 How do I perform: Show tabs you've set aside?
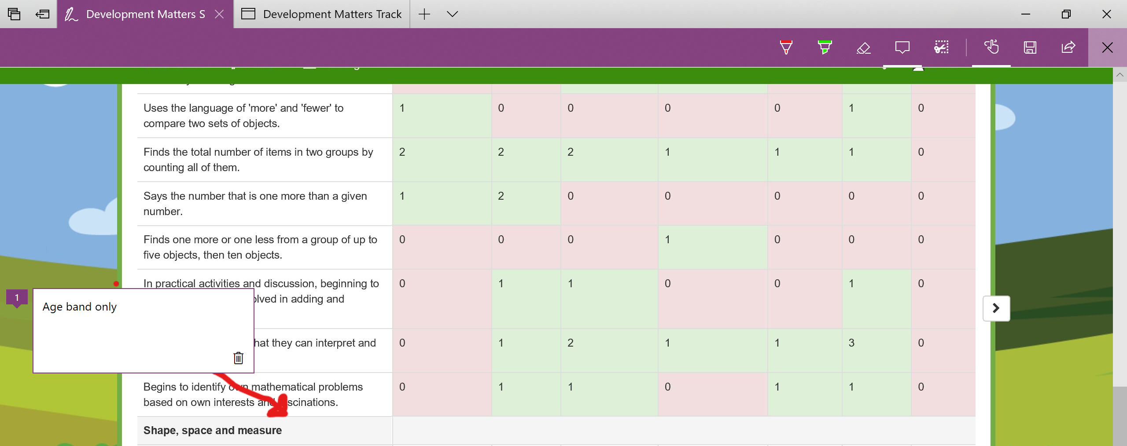(x=14, y=14)
